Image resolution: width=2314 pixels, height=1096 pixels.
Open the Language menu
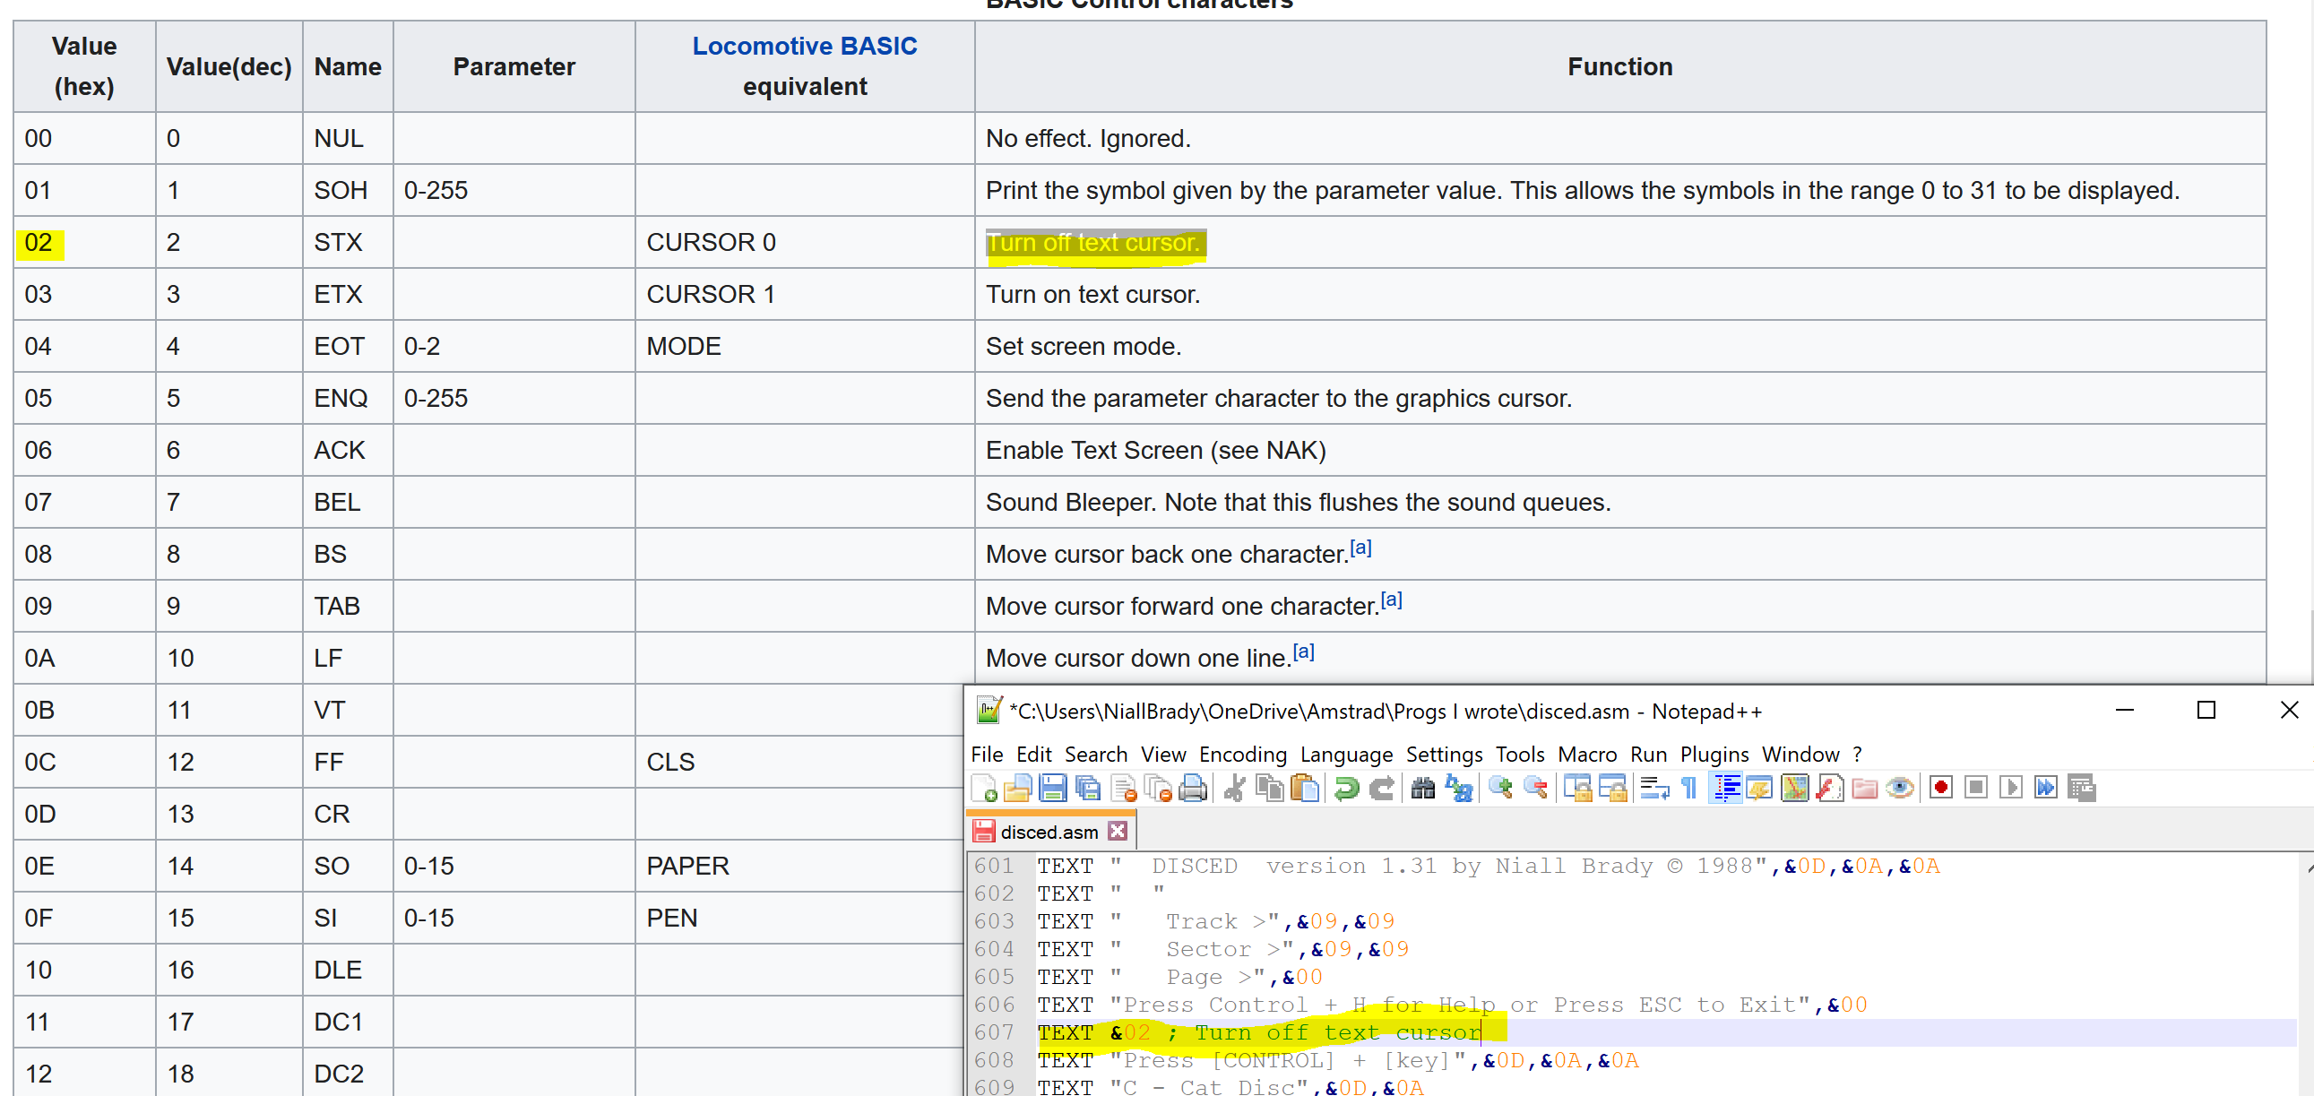click(1346, 755)
